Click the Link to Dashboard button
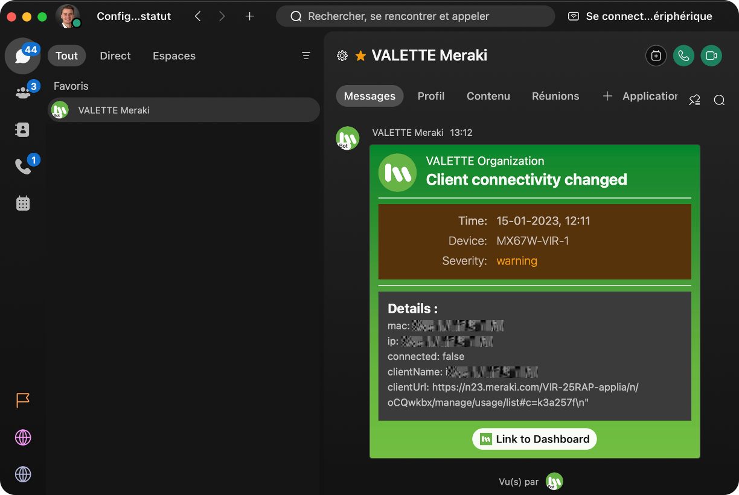Viewport: 739px width, 495px height. 534,439
